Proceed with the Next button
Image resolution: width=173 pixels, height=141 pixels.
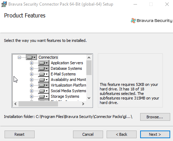pos(155,134)
